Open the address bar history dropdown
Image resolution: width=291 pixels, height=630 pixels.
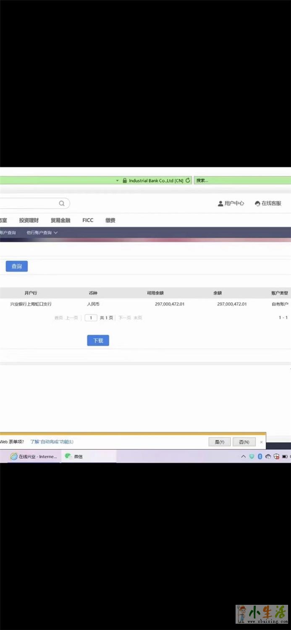(x=117, y=181)
